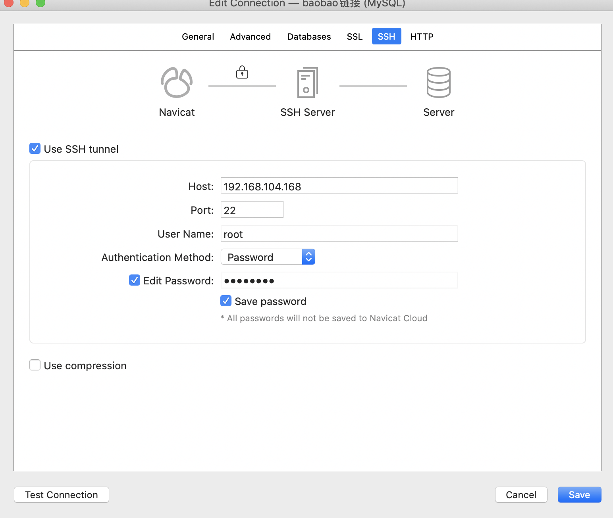Screen dimensions: 613x518
Task: Click the Edit Connection window title
Action: coord(307,4)
